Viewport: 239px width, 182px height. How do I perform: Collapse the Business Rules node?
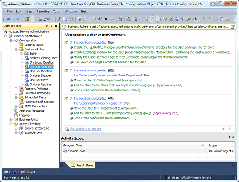(x=16, y=49)
